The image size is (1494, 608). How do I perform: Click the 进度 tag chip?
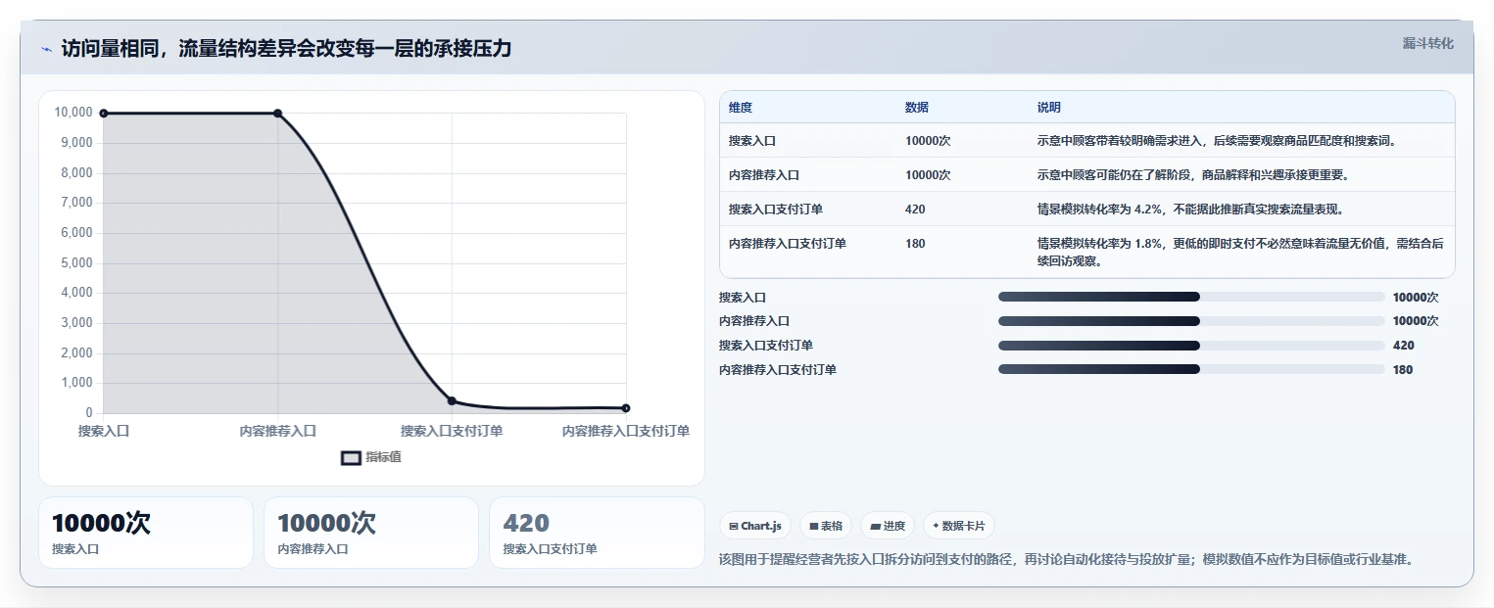[x=888, y=526]
